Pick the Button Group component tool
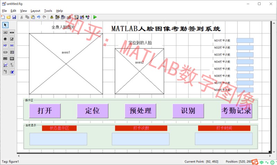This screenshot has height=165, width=277. [5, 72]
